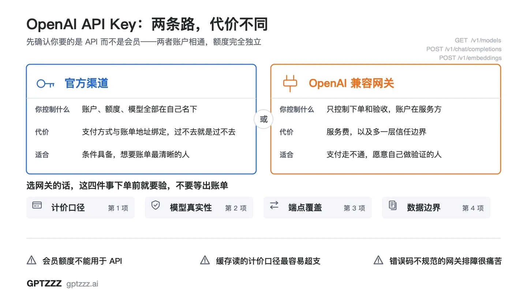The image size is (527, 296).
Task: Click the 数据边界 chip label
Action: [x=424, y=208]
